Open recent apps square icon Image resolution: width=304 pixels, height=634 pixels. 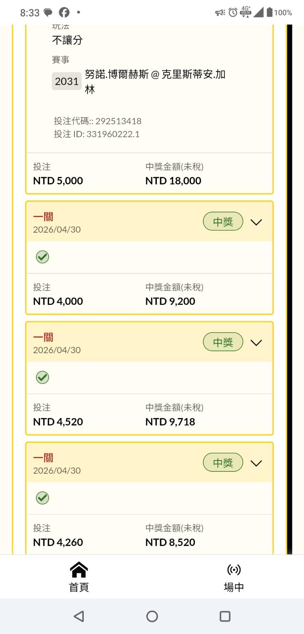click(x=225, y=616)
